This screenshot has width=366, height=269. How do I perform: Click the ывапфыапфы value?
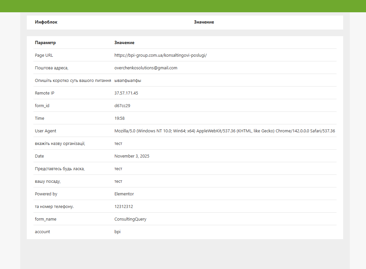pos(128,81)
